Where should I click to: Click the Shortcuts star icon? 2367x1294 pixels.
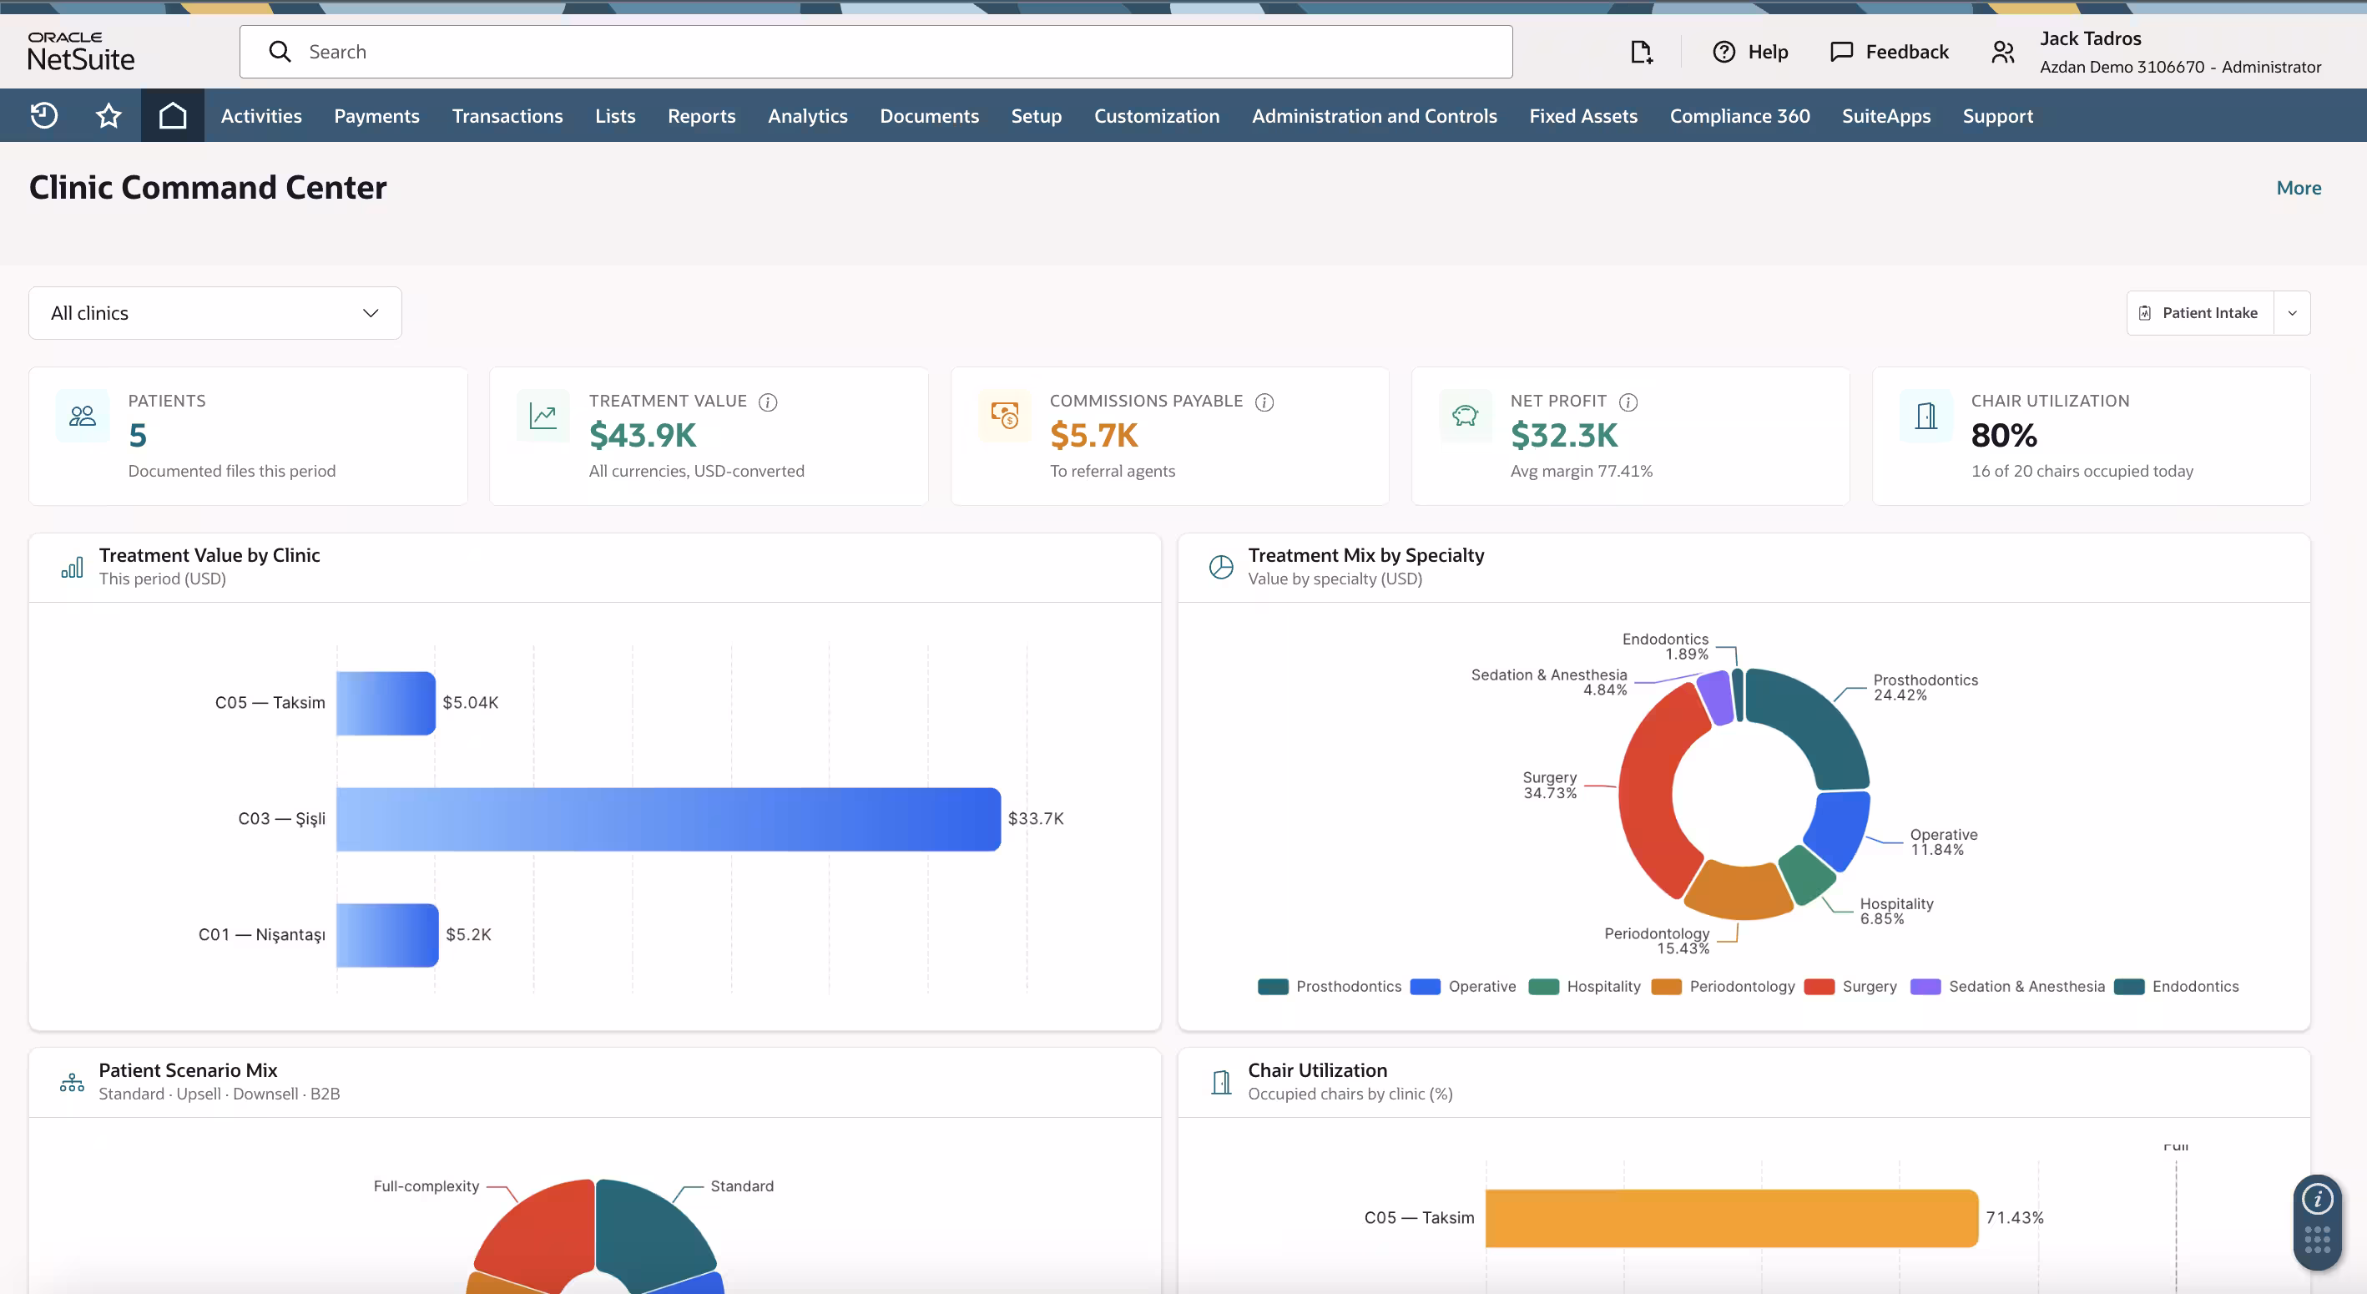click(109, 116)
